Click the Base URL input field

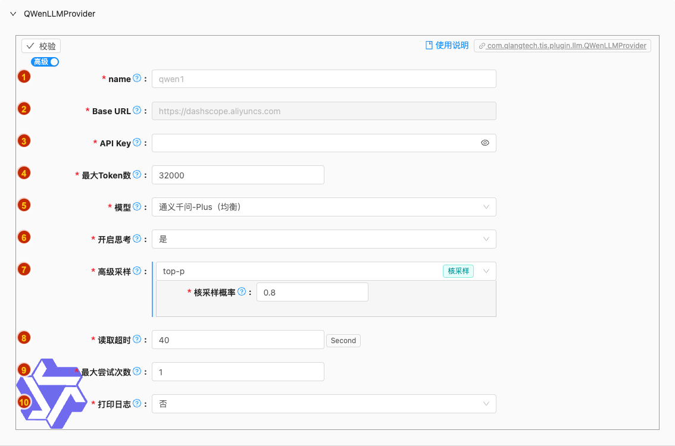point(324,111)
